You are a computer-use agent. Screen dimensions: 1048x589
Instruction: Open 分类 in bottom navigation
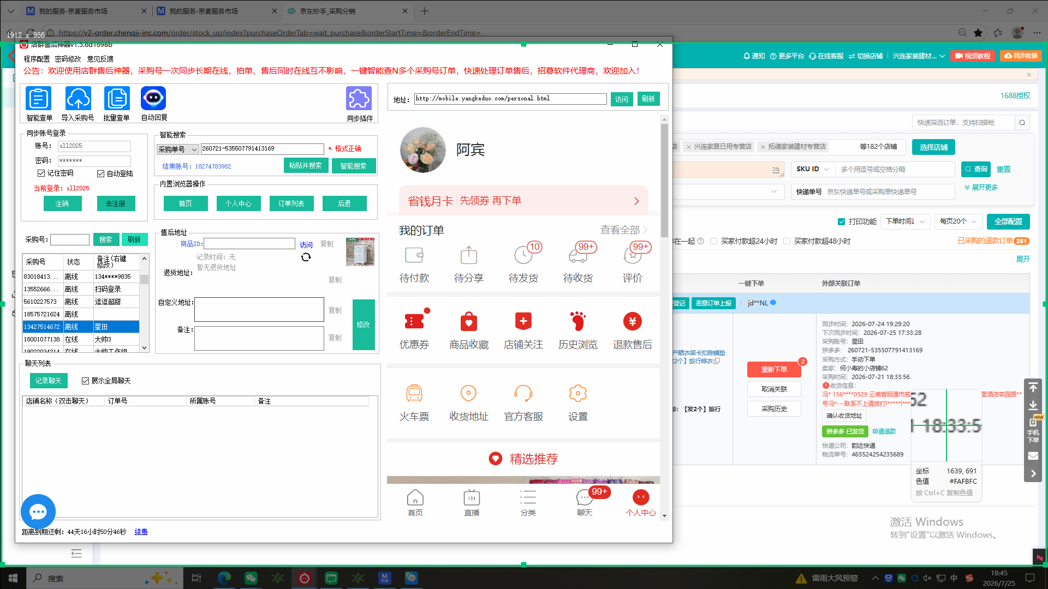point(528,502)
